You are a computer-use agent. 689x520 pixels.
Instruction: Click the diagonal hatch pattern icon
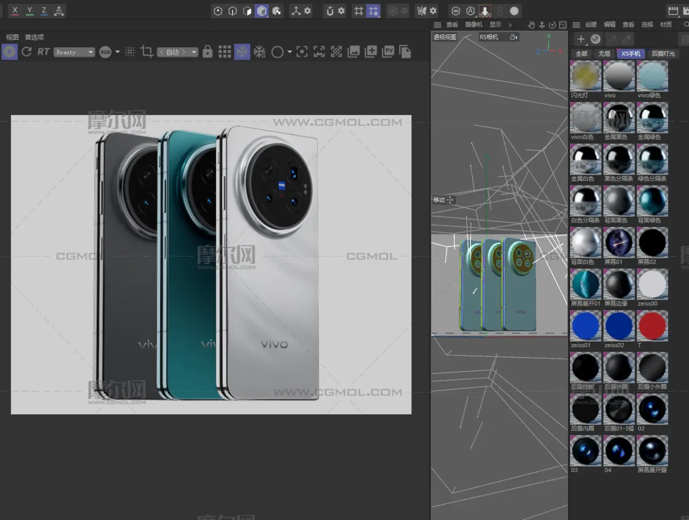[x=336, y=52]
